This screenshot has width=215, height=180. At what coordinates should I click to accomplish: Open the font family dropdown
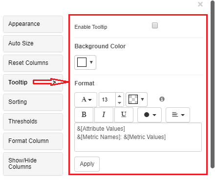pos(86,100)
